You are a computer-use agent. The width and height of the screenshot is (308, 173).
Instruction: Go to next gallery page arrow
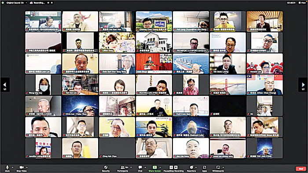point(303,85)
